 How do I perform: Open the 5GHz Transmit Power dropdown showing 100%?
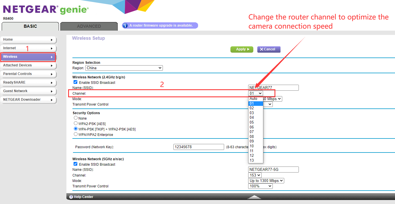click(x=260, y=186)
